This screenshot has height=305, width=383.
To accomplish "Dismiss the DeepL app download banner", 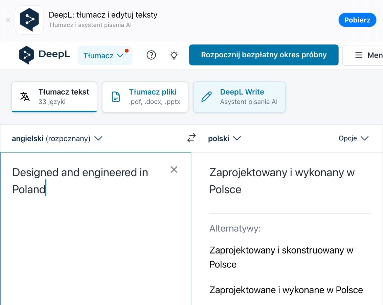I will click(x=8, y=20).
